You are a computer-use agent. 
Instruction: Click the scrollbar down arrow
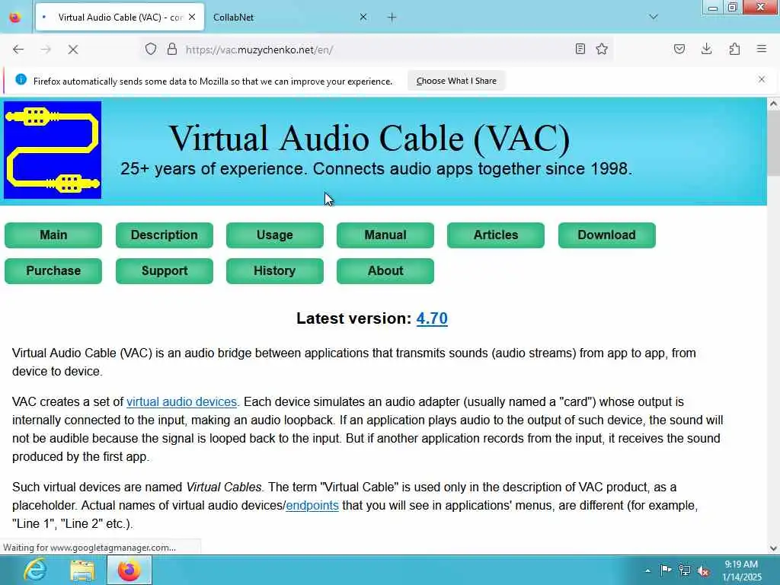tap(773, 548)
